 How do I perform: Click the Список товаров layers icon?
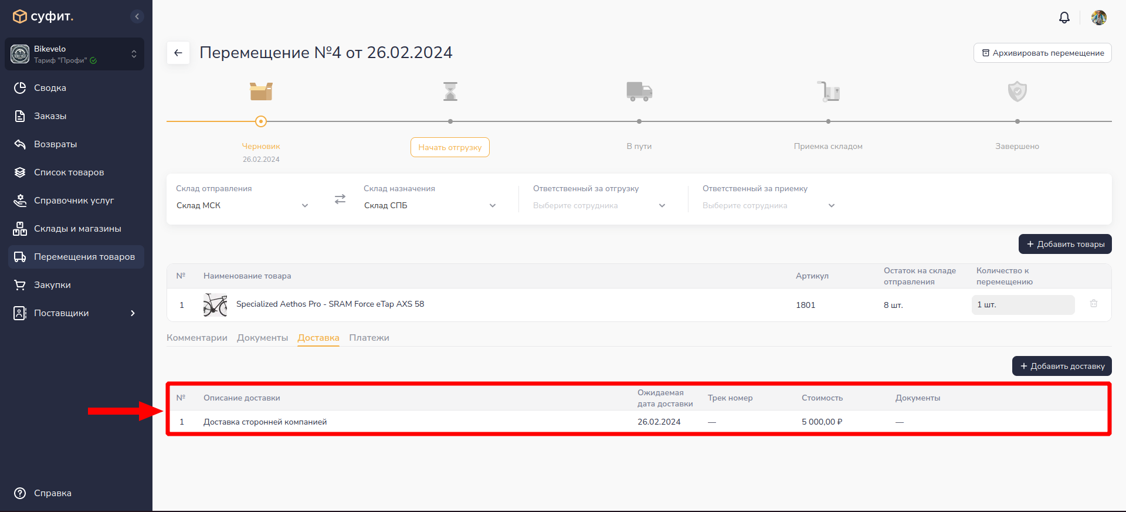pos(20,172)
